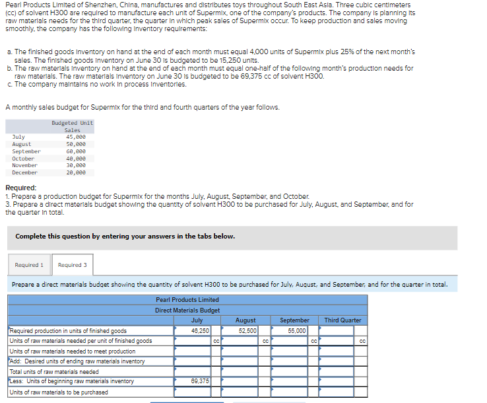Screen dimensions: 487x403
Task: Click Third Quarter raw materials to be purchased
Action: point(337,392)
